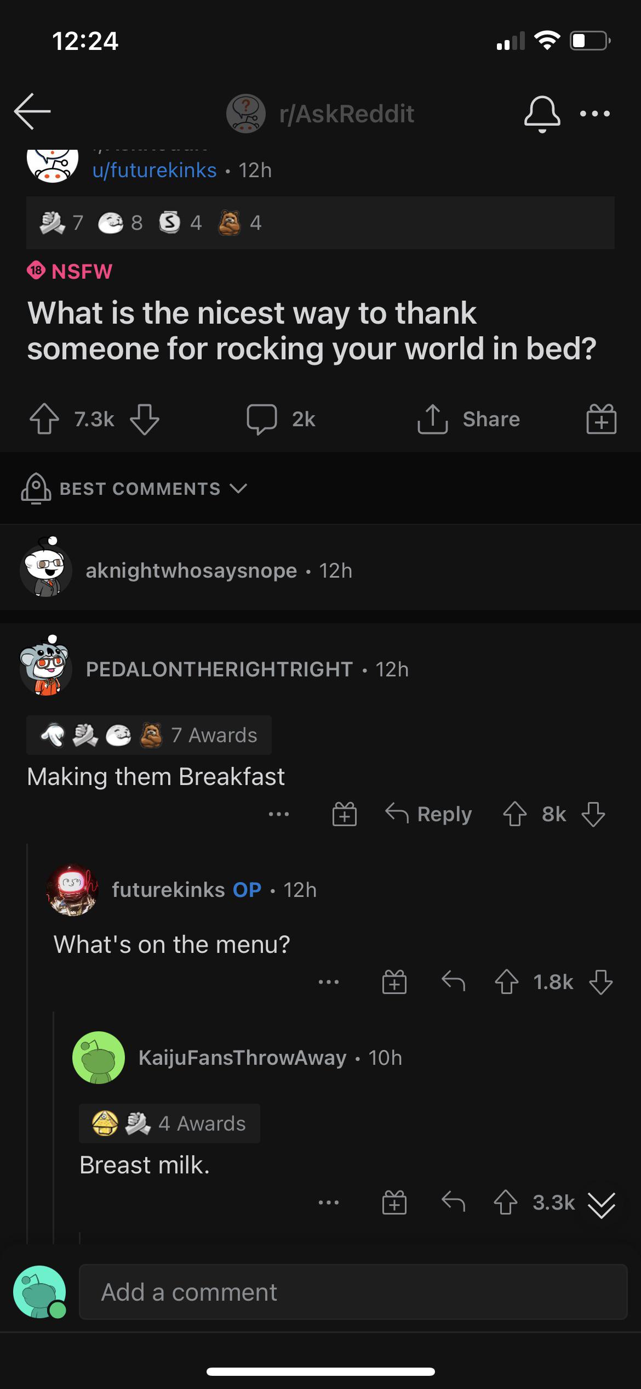Tap the Add a comment field
641x1389 pixels.
[x=353, y=1292]
